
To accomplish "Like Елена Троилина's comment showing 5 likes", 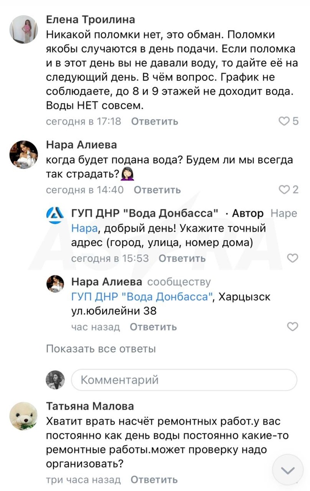I will tap(284, 121).
